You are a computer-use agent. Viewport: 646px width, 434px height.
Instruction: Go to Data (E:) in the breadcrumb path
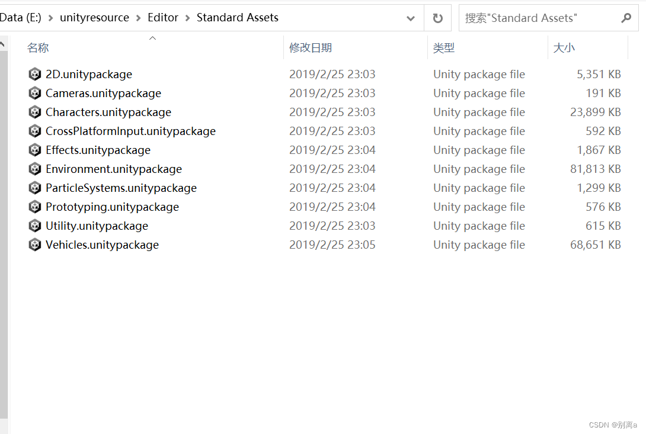[21, 17]
